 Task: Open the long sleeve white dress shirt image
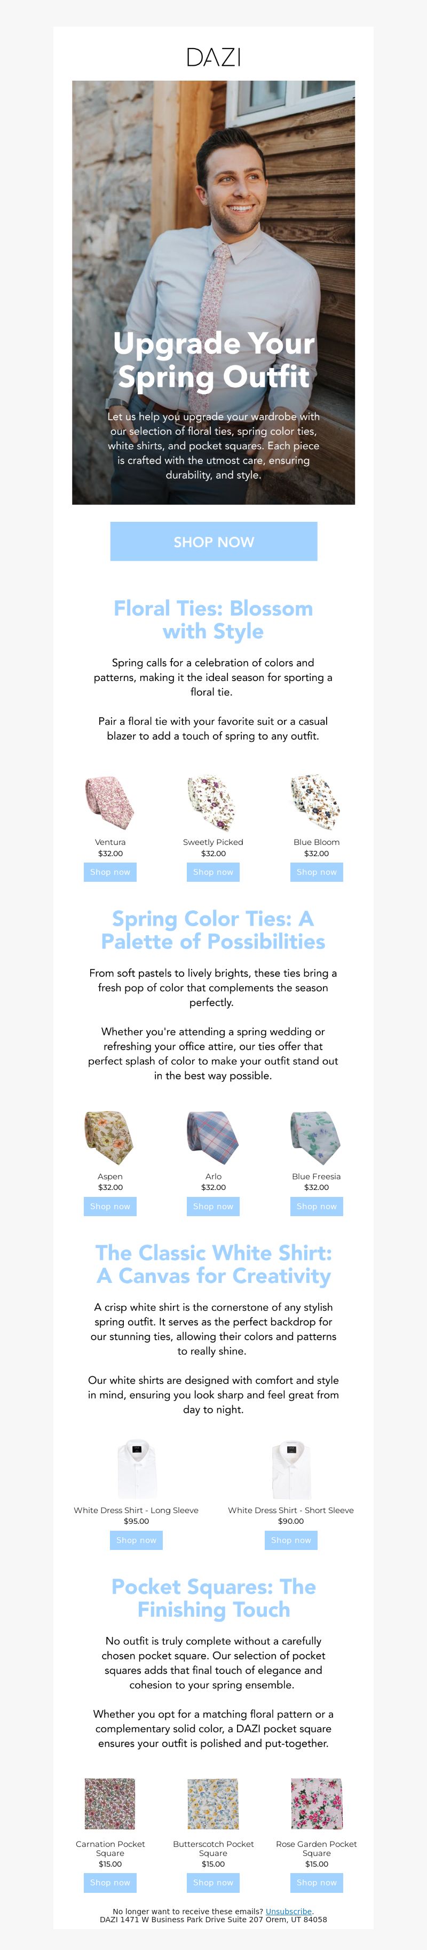click(136, 1471)
